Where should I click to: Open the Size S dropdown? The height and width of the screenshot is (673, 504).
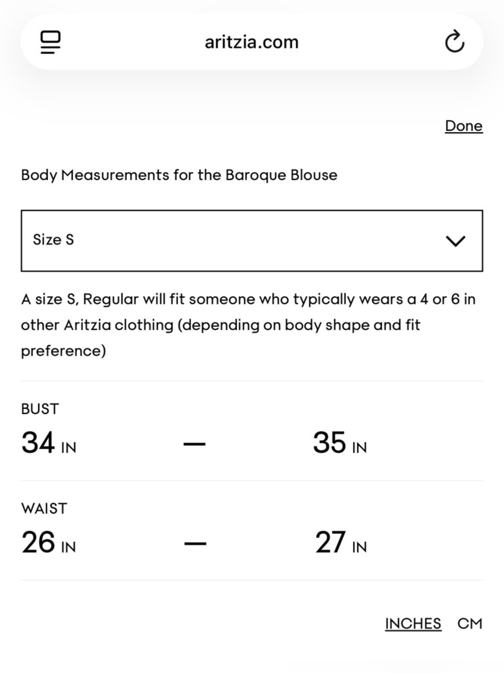(252, 241)
